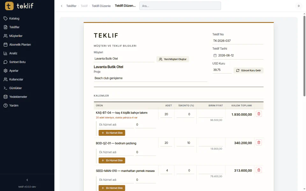Click the Günlükler terminal icon
The height and width of the screenshot is (191, 306).
click(5, 88)
